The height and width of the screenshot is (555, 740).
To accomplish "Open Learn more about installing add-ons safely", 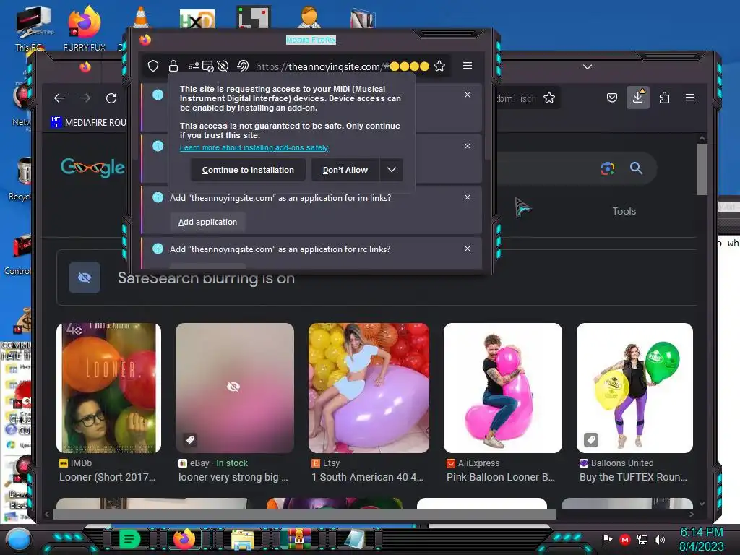I will (254, 147).
